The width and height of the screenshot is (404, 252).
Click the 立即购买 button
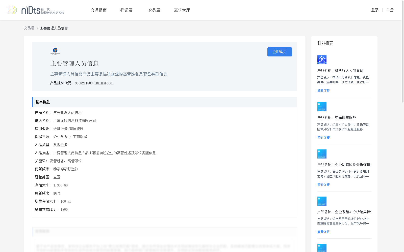click(x=280, y=52)
